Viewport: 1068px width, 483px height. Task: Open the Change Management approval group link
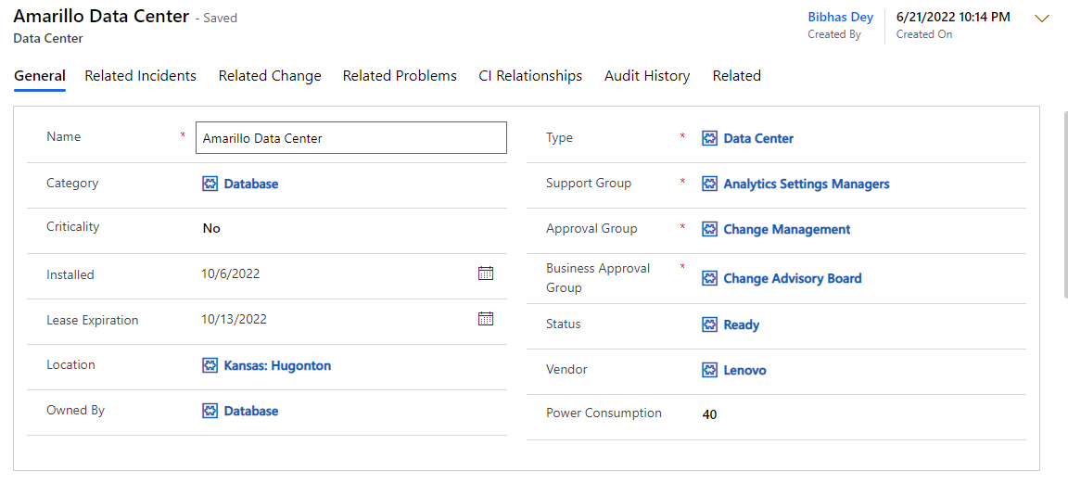(786, 229)
